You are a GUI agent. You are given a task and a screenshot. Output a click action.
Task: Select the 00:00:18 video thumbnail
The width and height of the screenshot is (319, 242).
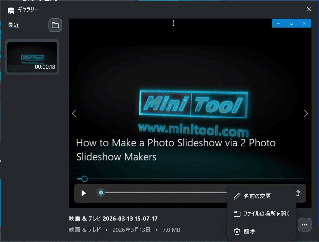32,57
